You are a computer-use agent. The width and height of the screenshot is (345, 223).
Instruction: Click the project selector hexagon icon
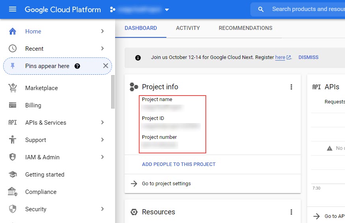(113, 9)
